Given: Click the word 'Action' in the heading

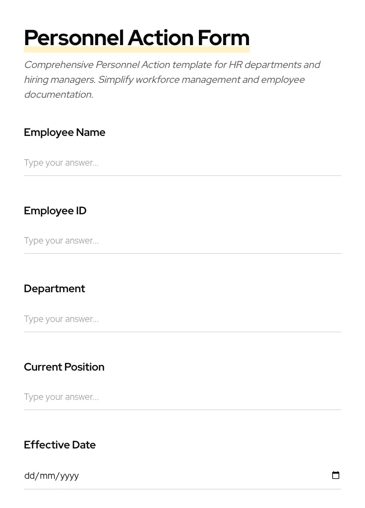Looking at the screenshot, I should 160,38.
